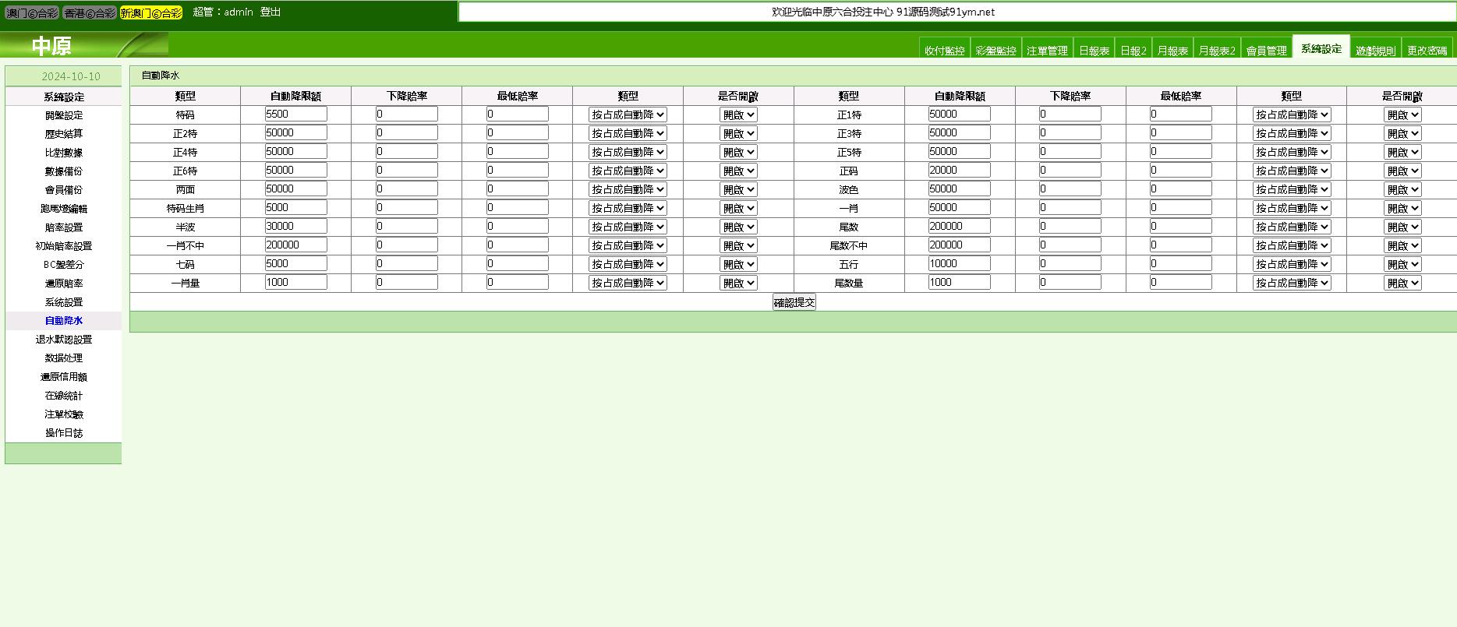Viewport: 1457px width, 627px height.
Task: Open 還原賠率 in sidebar
Action: click(63, 284)
